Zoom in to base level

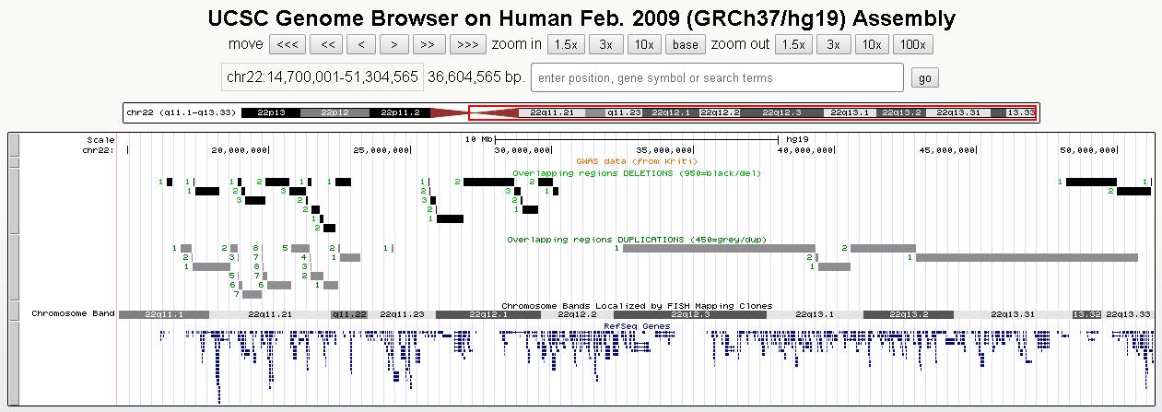pos(685,44)
